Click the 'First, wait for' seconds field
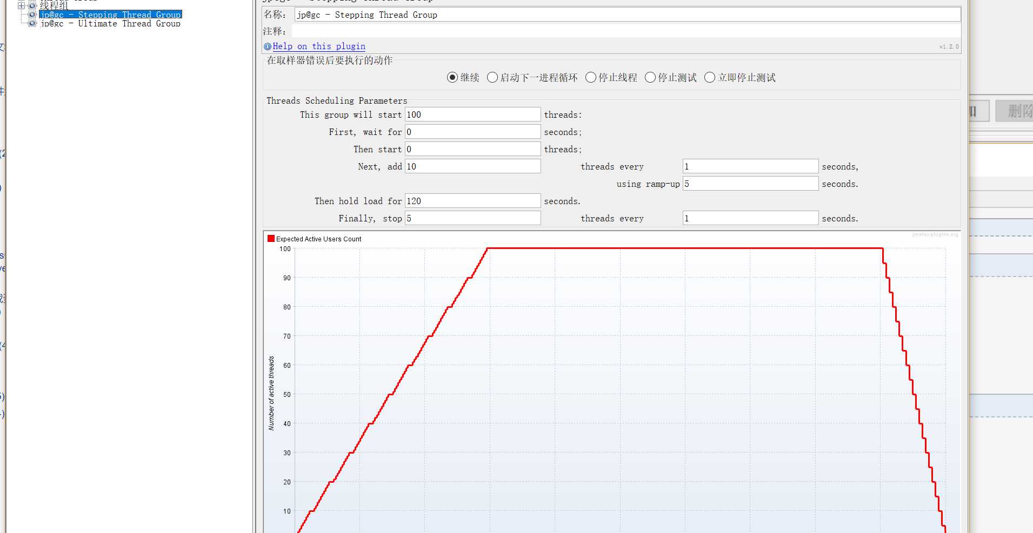1033x533 pixels. [x=473, y=132]
